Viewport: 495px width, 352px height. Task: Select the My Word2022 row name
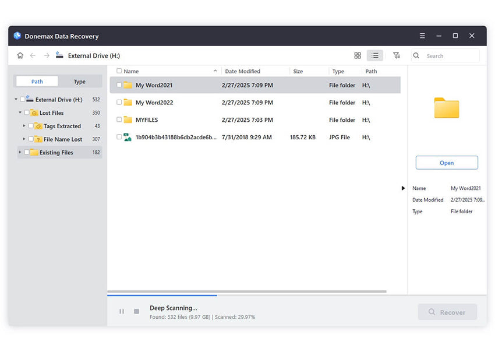154,103
